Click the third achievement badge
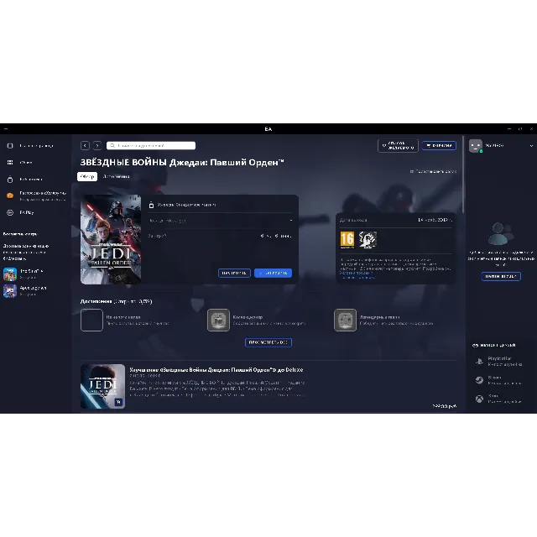Image resolution: width=537 pixels, height=537 pixels. tap(345, 321)
